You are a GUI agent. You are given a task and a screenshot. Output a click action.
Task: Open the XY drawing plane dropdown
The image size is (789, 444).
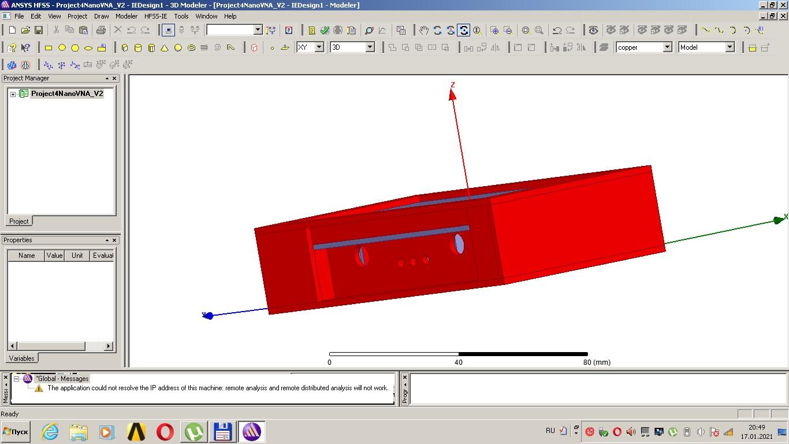pyautogui.click(x=318, y=47)
